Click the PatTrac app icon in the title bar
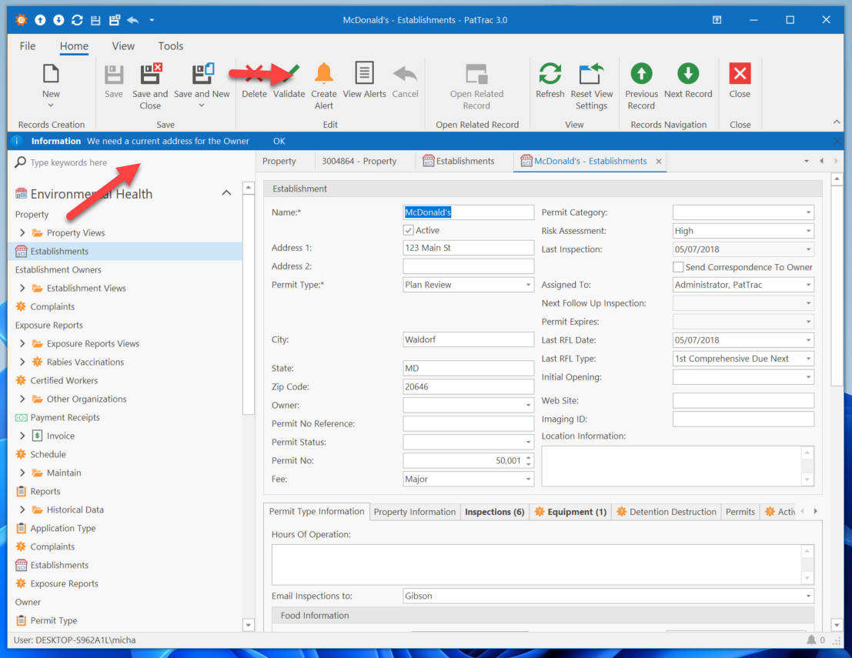This screenshot has width=852, height=658. click(22, 20)
